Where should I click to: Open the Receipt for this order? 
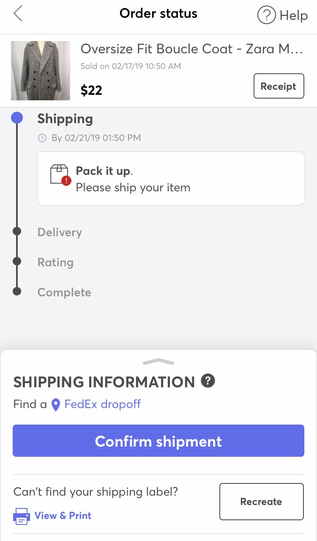[x=279, y=86]
